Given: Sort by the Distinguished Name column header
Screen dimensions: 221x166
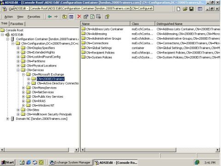Looking at the screenshot, I should pos(187,24).
